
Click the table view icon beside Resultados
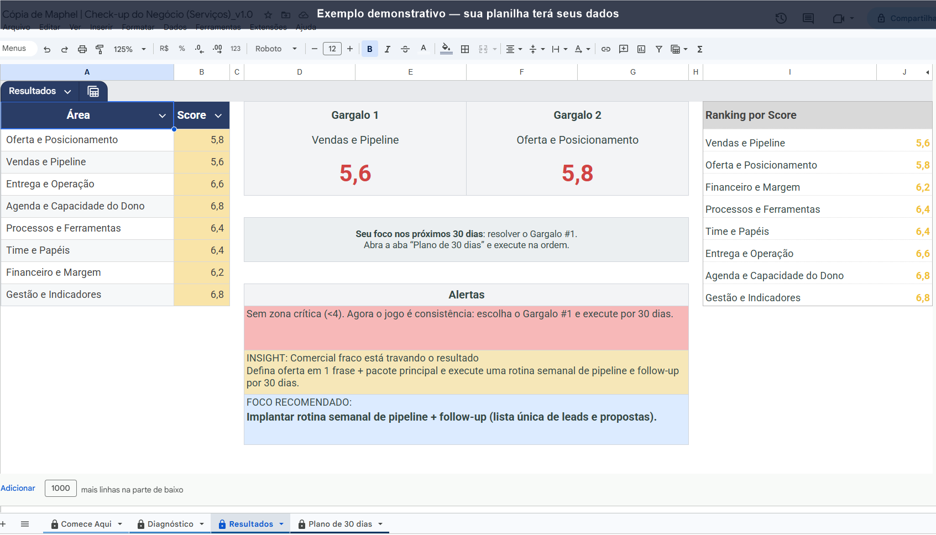[93, 91]
